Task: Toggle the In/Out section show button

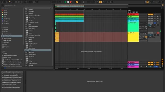Action: [162, 60]
